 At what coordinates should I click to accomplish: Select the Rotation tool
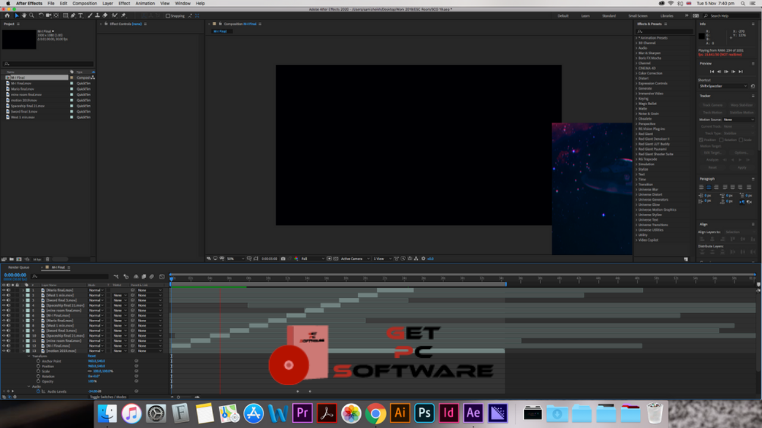click(x=40, y=15)
